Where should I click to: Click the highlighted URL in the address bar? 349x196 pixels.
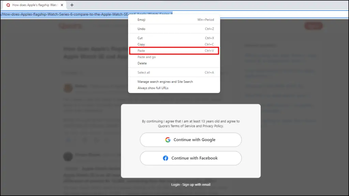86,14
